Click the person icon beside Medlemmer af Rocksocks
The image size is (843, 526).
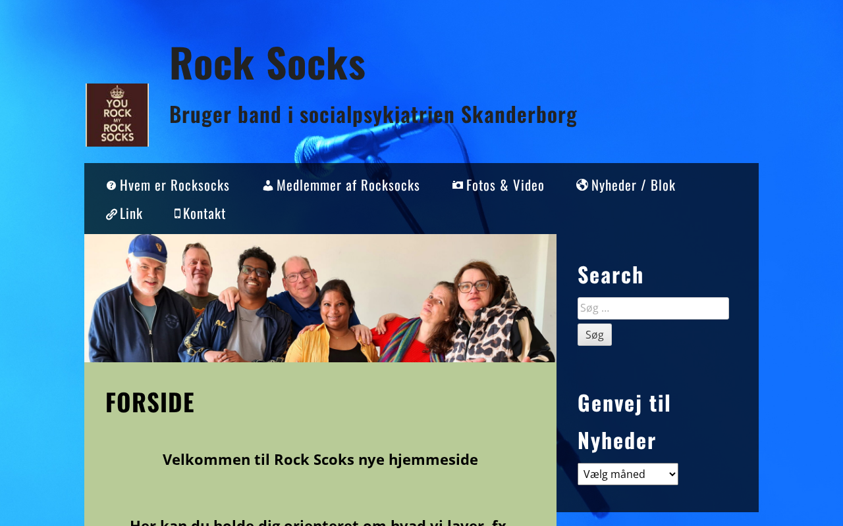coord(268,185)
